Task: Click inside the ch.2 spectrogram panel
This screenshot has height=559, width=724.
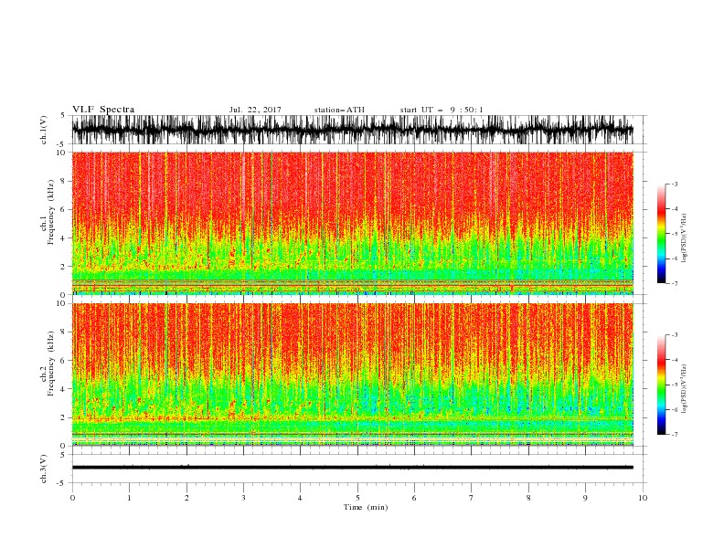Action: (x=352, y=374)
